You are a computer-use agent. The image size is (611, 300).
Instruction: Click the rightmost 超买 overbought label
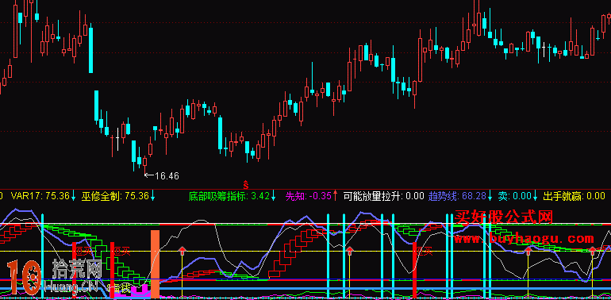[x=425, y=252]
